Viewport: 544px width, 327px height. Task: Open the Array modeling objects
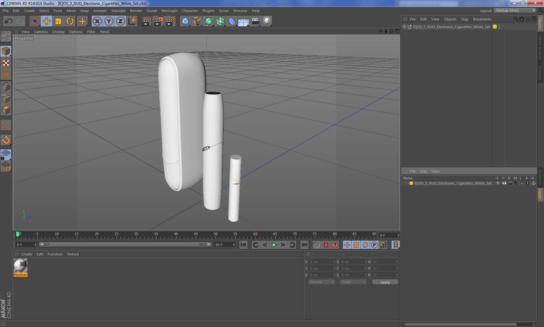click(220, 21)
